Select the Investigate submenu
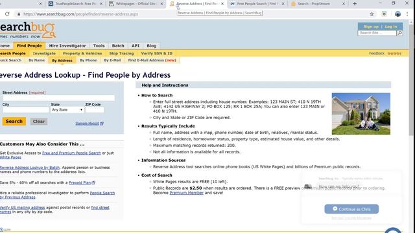415x233 pixels. pyautogui.click(x=44, y=53)
